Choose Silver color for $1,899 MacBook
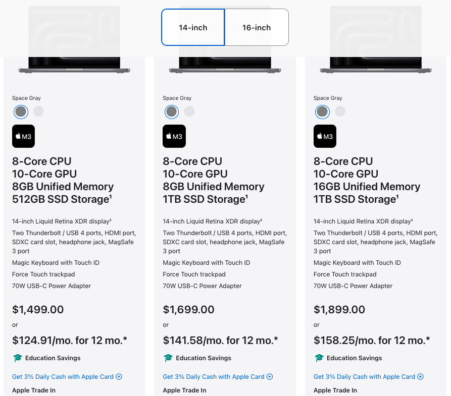Screen dimensions: 451x396 point(340,111)
